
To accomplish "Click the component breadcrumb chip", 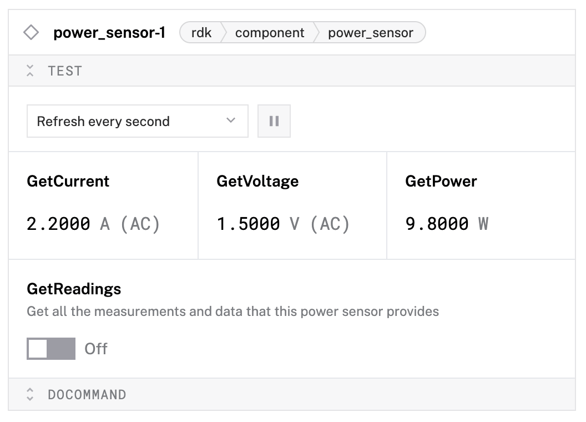I will pyautogui.click(x=270, y=33).
